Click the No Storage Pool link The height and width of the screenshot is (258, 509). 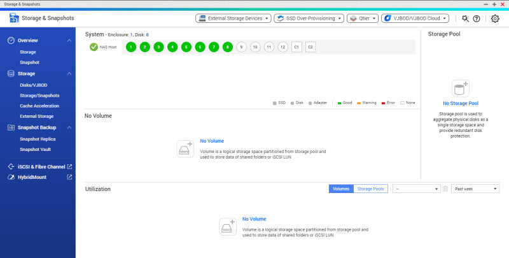461,103
